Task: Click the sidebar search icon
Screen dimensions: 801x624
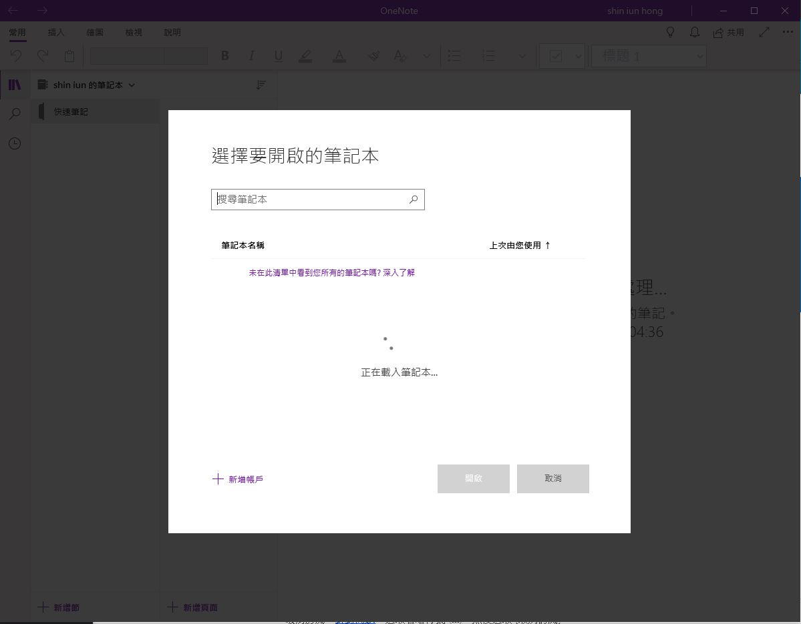Action: pyautogui.click(x=15, y=113)
